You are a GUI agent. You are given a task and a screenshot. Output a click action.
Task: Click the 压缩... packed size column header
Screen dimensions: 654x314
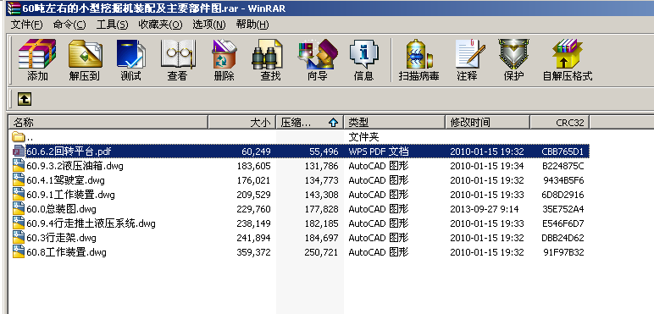[309, 122]
